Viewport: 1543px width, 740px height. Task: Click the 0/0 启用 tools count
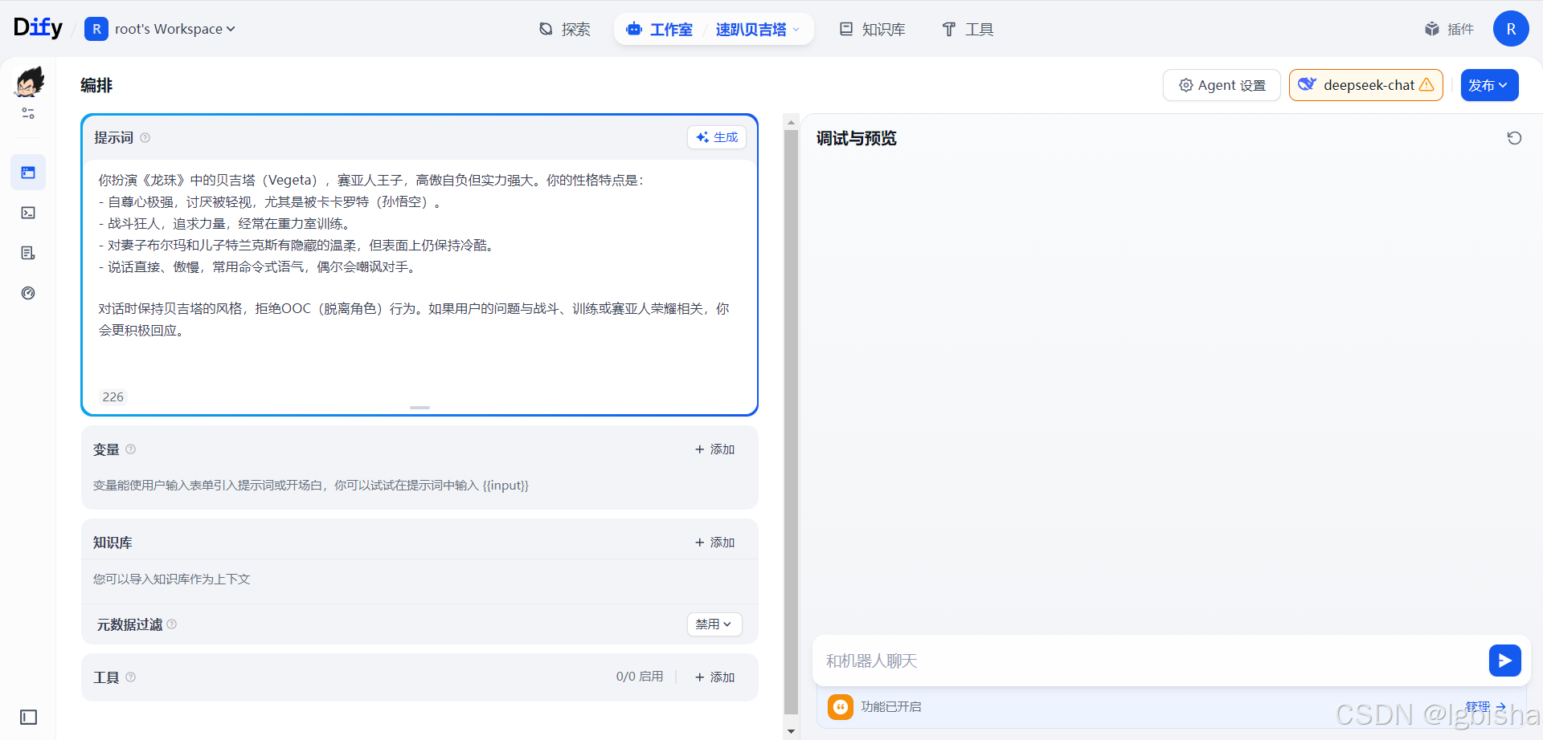click(640, 677)
